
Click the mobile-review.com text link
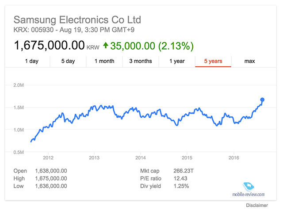coord(249,194)
